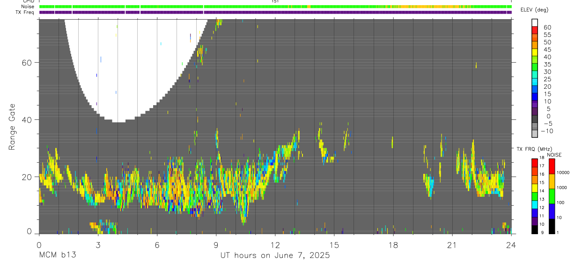Click the ELEV (deg) legend title
Screen dimensions: 575x265
(535, 10)
